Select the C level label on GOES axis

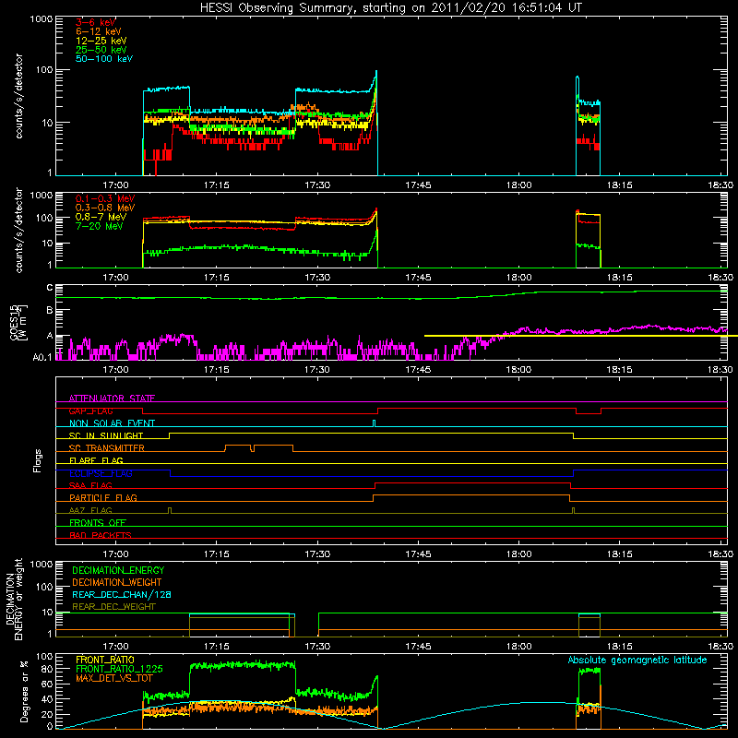point(50,288)
